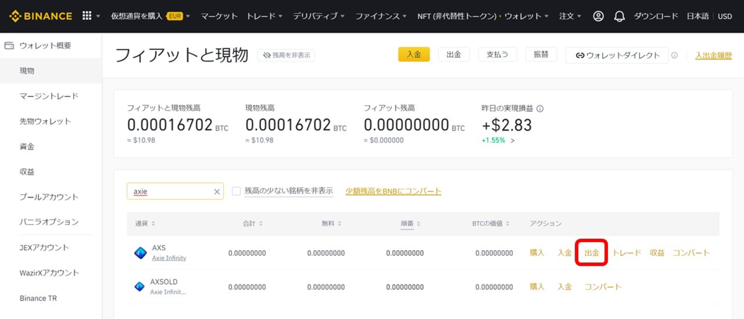Check 残高の少ない銘柄を非表示 checkbox
Viewport: 744px width, 319px height.
coord(236,191)
